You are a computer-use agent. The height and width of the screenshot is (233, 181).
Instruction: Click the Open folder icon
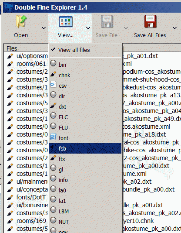point(21,21)
